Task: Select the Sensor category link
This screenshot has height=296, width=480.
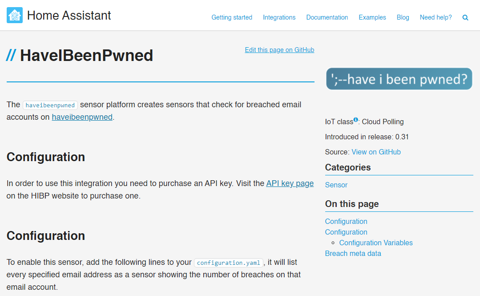Action: click(x=336, y=185)
